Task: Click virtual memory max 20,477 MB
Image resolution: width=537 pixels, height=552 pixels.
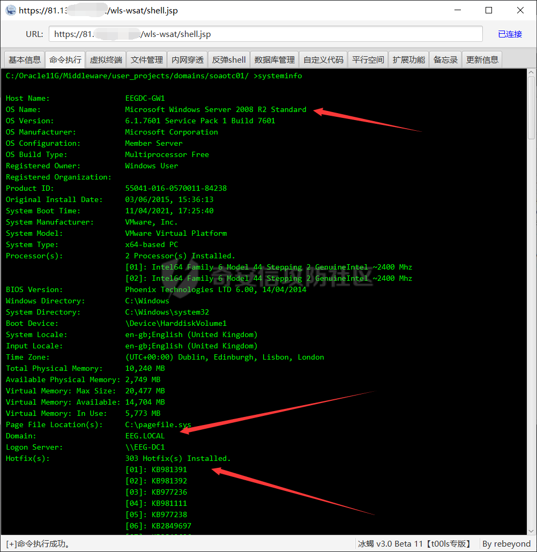Action: (x=145, y=391)
